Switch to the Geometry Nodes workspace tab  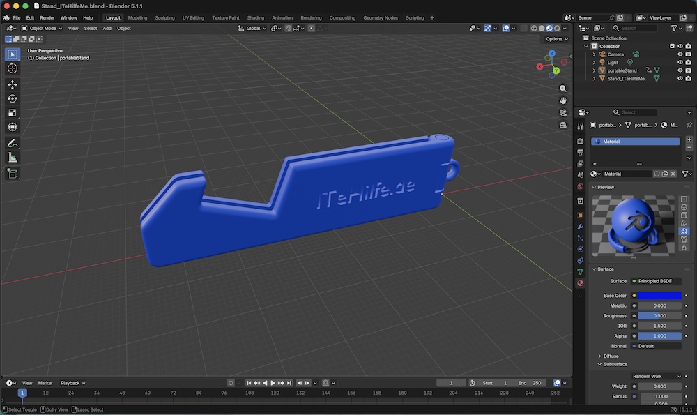coord(381,18)
